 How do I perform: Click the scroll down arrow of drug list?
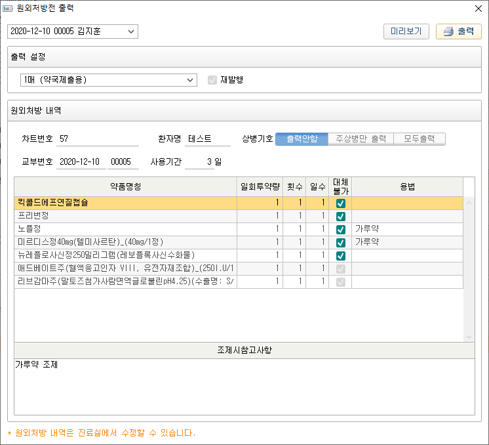click(469, 337)
